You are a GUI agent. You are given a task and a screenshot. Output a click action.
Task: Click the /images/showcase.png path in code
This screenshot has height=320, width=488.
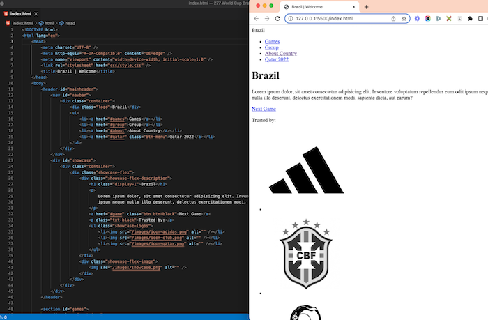(137, 268)
